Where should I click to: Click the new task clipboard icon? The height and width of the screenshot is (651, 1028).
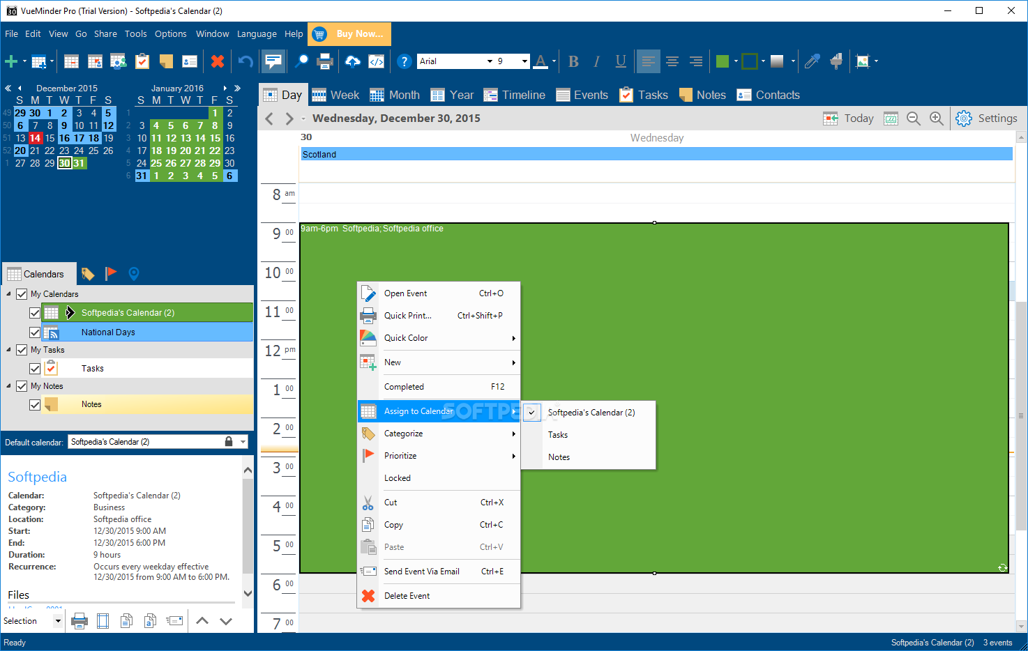[x=142, y=61]
